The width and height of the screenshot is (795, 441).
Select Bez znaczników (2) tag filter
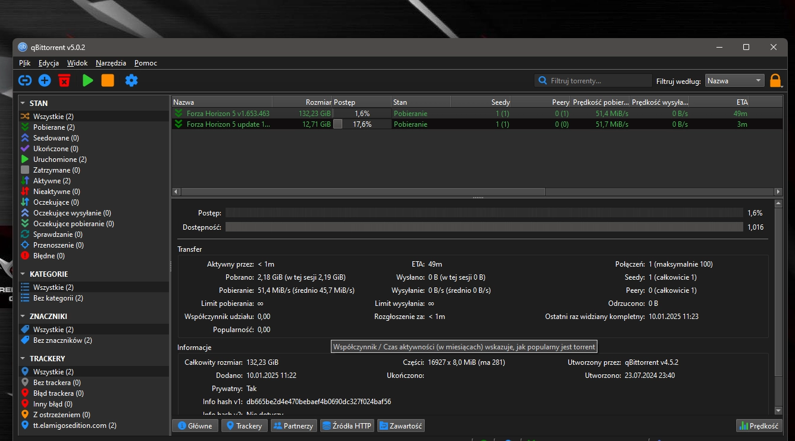(x=94, y=340)
